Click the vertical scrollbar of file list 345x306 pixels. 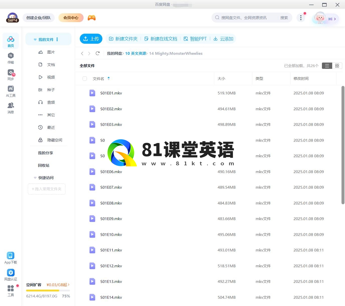(x=343, y=145)
